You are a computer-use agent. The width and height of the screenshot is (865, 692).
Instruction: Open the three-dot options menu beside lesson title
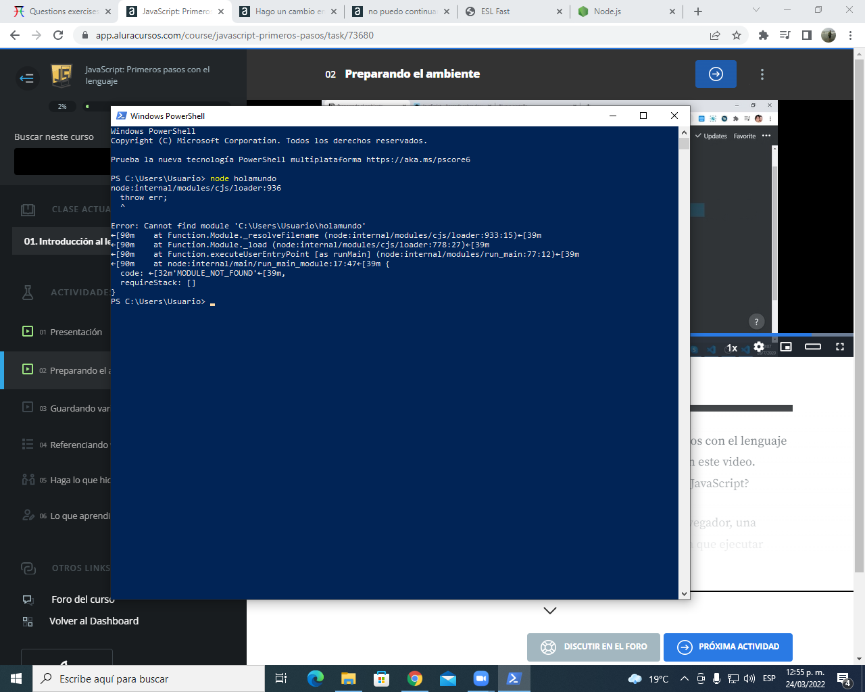pos(762,74)
